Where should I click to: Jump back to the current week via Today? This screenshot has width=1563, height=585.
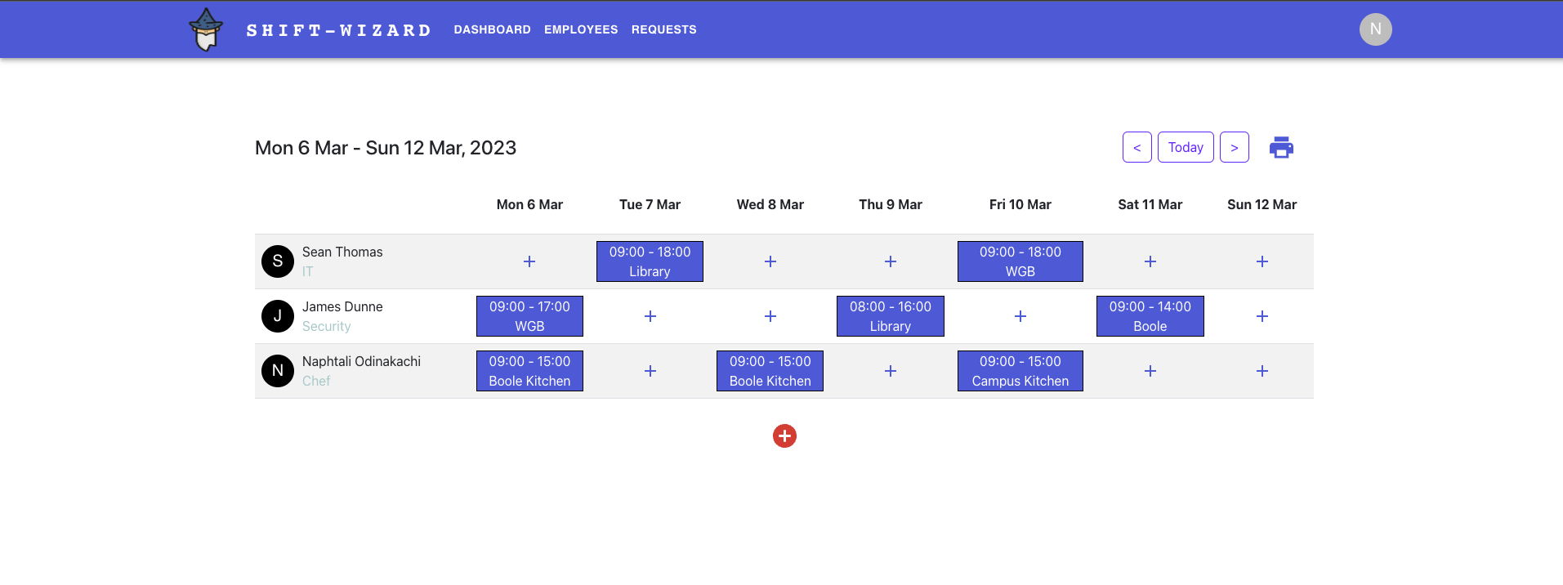pos(1185,146)
